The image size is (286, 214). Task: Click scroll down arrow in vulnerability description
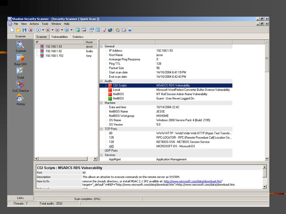click(x=265, y=187)
